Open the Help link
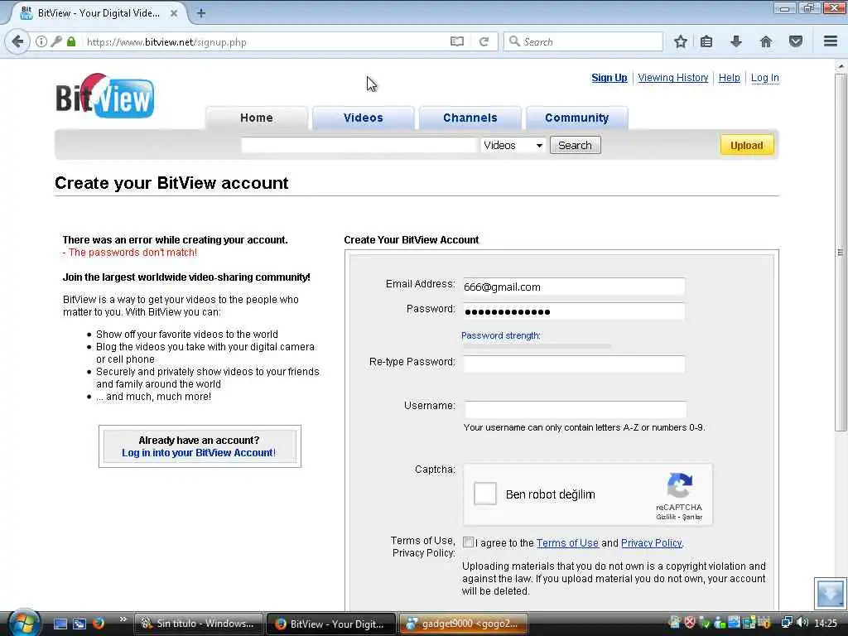The width and height of the screenshot is (848, 636). 729,78
